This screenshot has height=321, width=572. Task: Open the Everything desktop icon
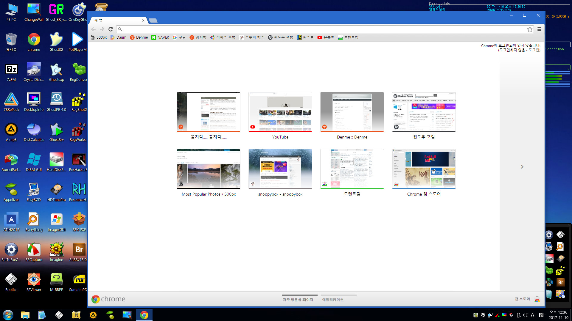(x=34, y=223)
